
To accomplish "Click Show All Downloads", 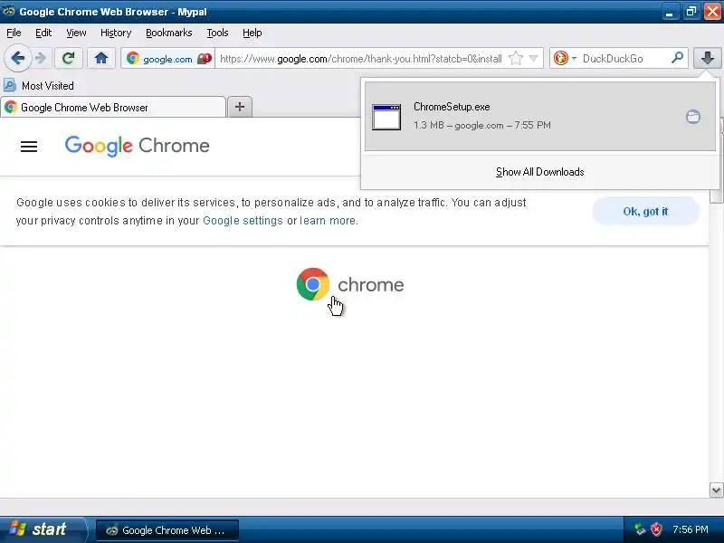I will 539,172.
